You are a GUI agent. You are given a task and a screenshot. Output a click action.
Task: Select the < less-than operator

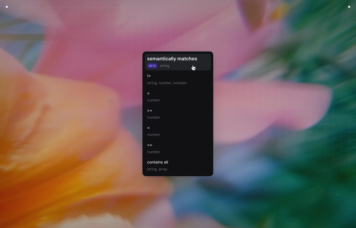178,131
